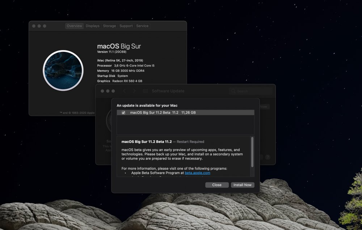Click the Version 11.1 (20C69) text

pos(112,52)
